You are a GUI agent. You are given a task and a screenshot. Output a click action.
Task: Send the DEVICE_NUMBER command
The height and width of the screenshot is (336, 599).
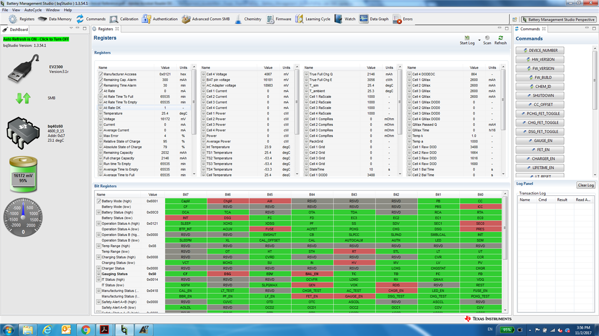click(540, 51)
